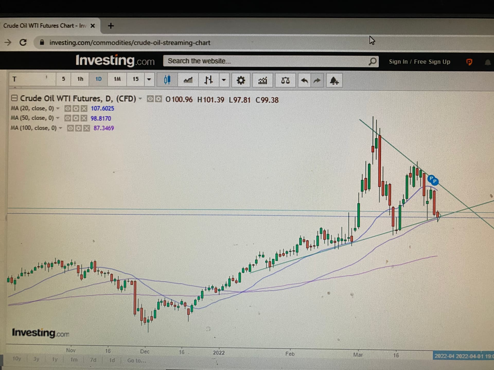The width and height of the screenshot is (494, 370).
Task: Set range to 7d
Action: pyautogui.click(x=93, y=360)
